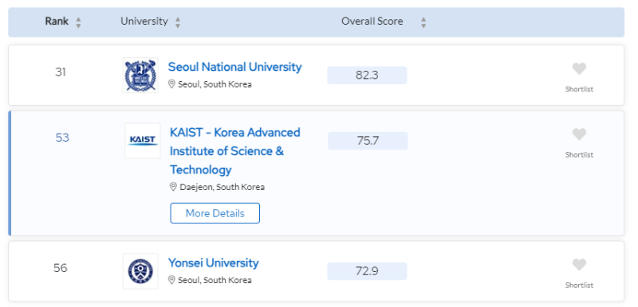Toggle the KAIST shortlist heart
The height and width of the screenshot is (307, 638).
pos(579,134)
